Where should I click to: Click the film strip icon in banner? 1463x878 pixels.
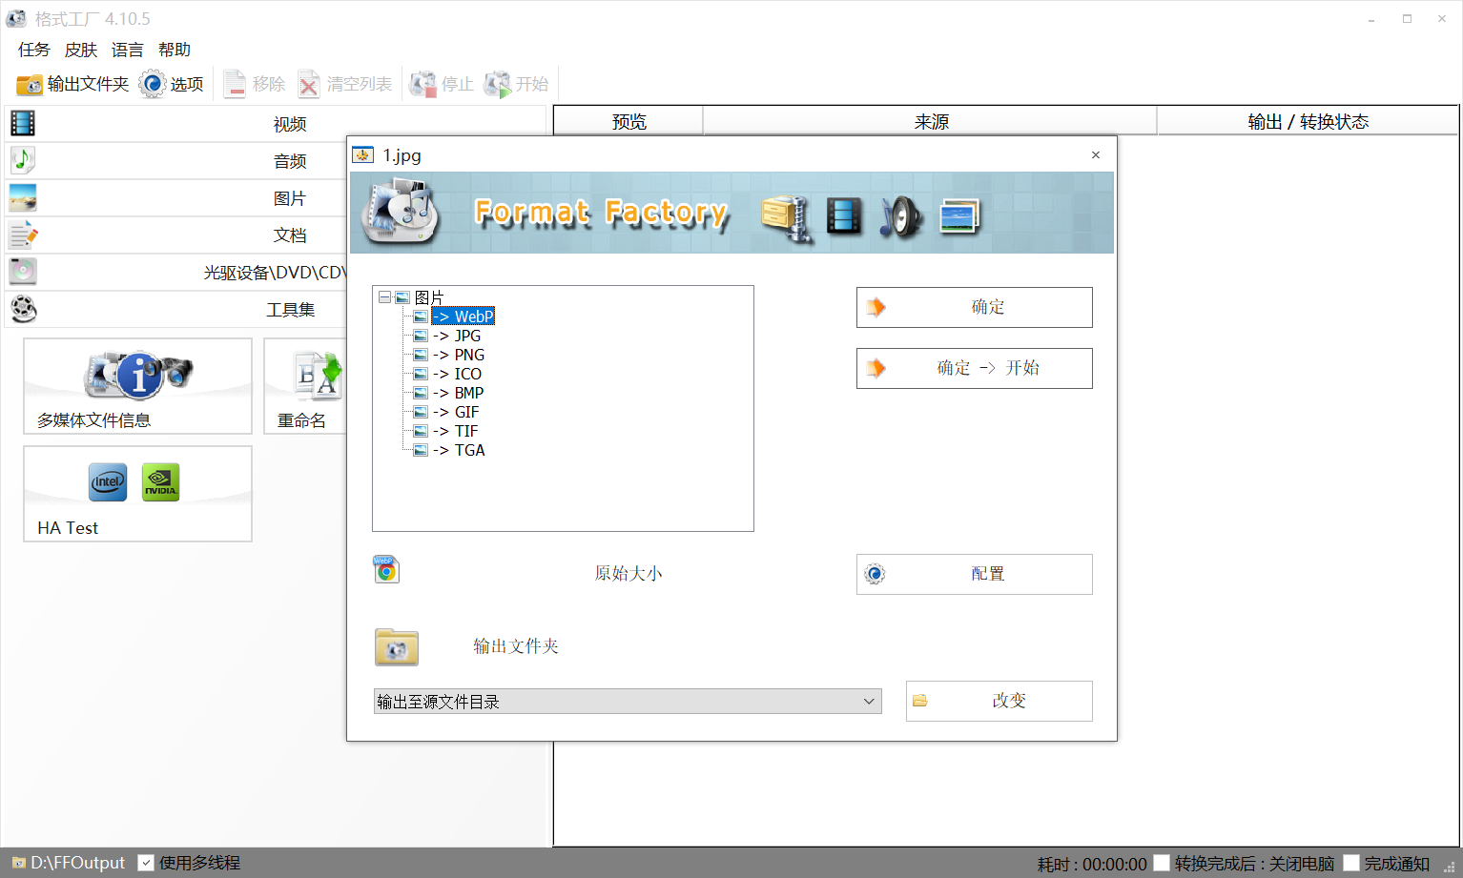844,215
